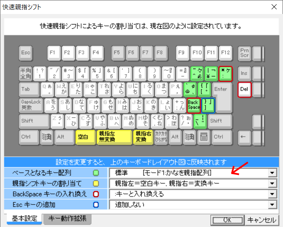Click the yellow 親指右 変換 key
The width and height of the screenshot is (283, 227).
pyautogui.click(x=143, y=137)
